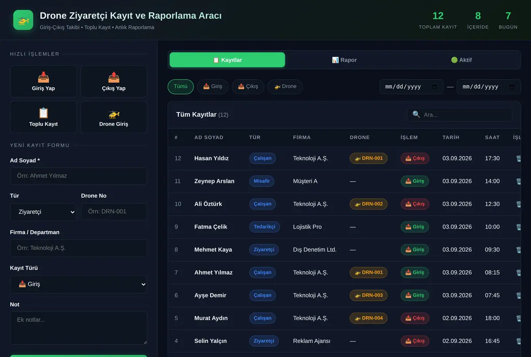
Task: Click the Giriş Yap quick action
Action: 43,81
